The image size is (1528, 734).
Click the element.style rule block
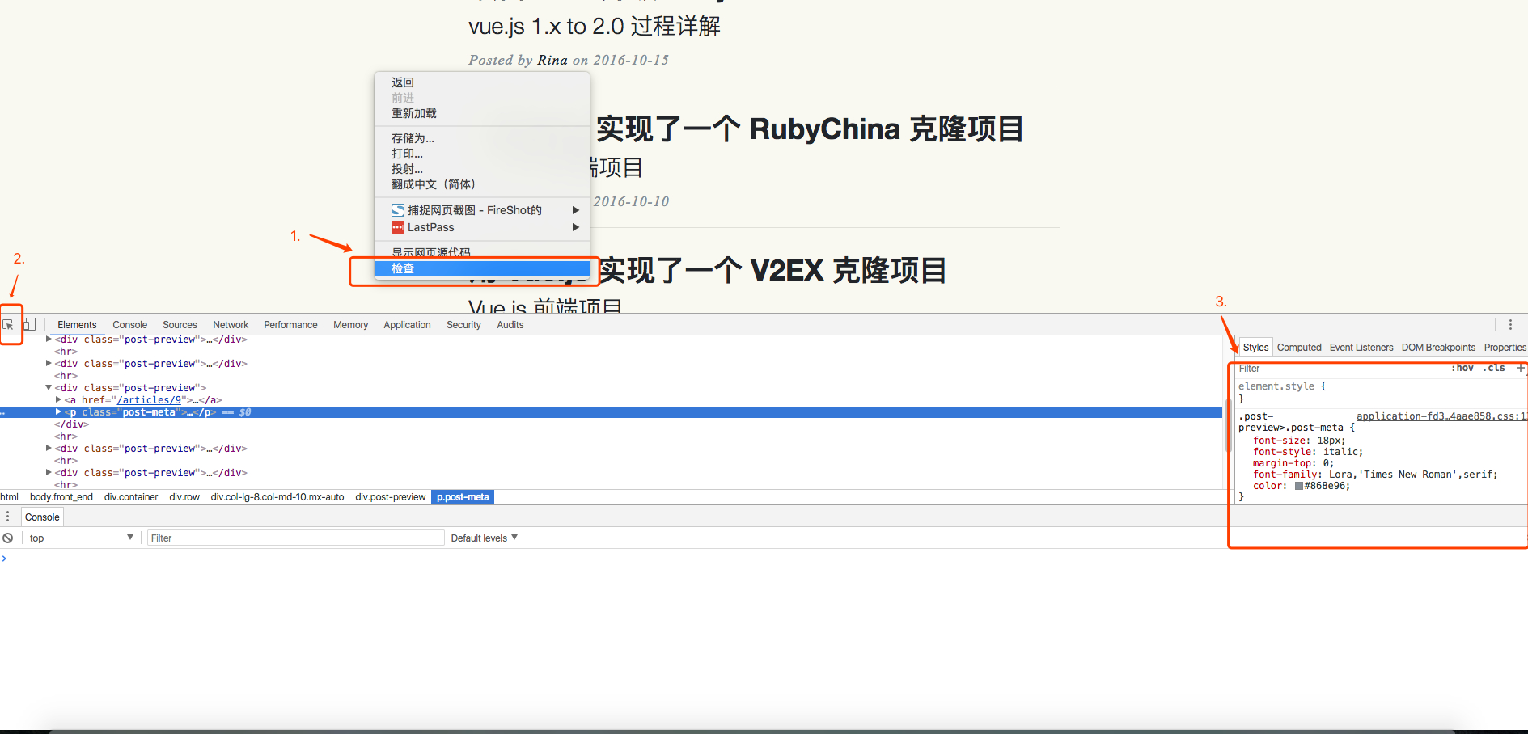1282,392
